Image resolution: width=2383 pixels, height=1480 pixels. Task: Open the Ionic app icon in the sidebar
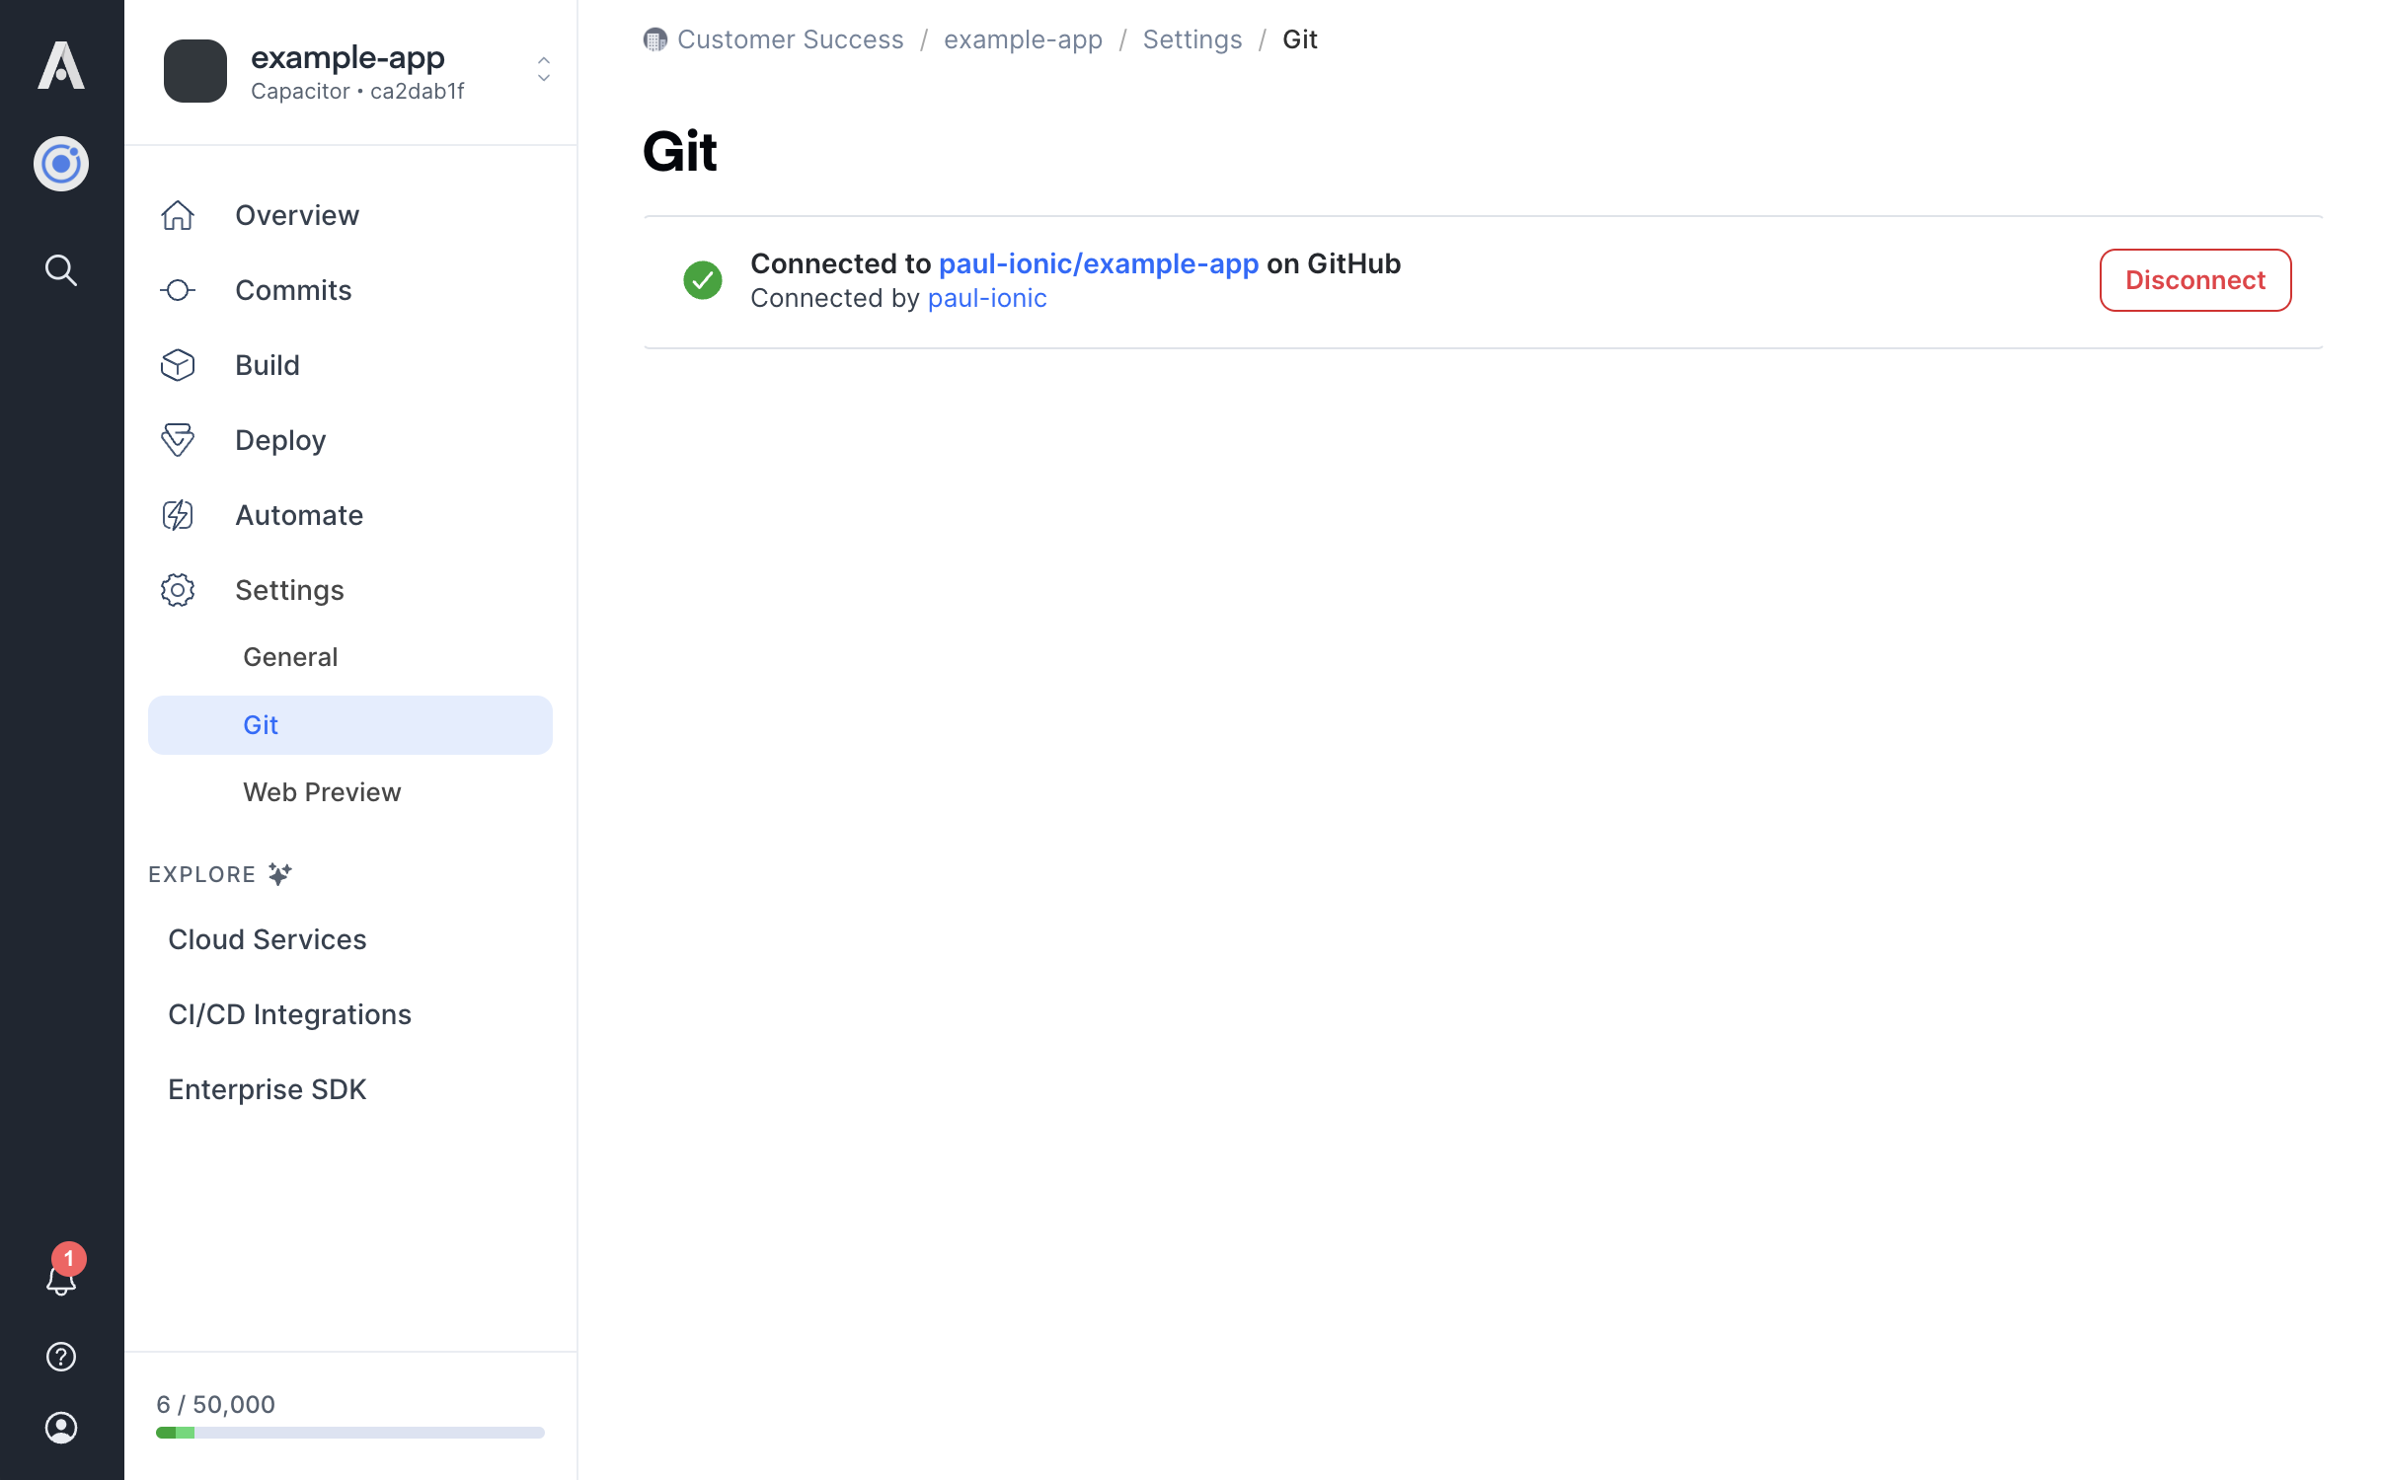click(61, 164)
